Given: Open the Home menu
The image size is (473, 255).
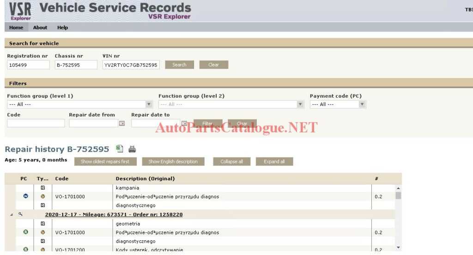Looking at the screenshot, I should point(16,27).
